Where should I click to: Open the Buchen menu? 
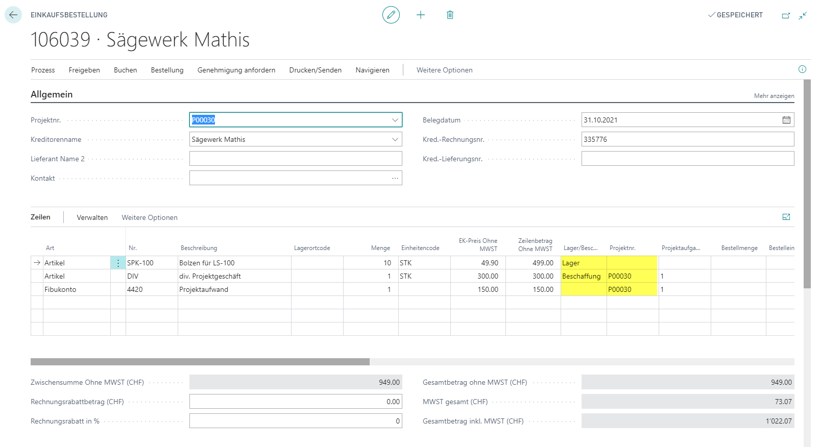coord(125,70)
